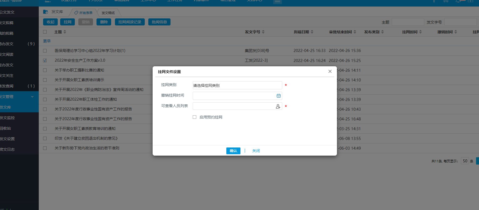479x210 pixels.
Task: Check the row 医保局理论学习中心组2022年学习计划(1)
Action: (x=45, y=51)
